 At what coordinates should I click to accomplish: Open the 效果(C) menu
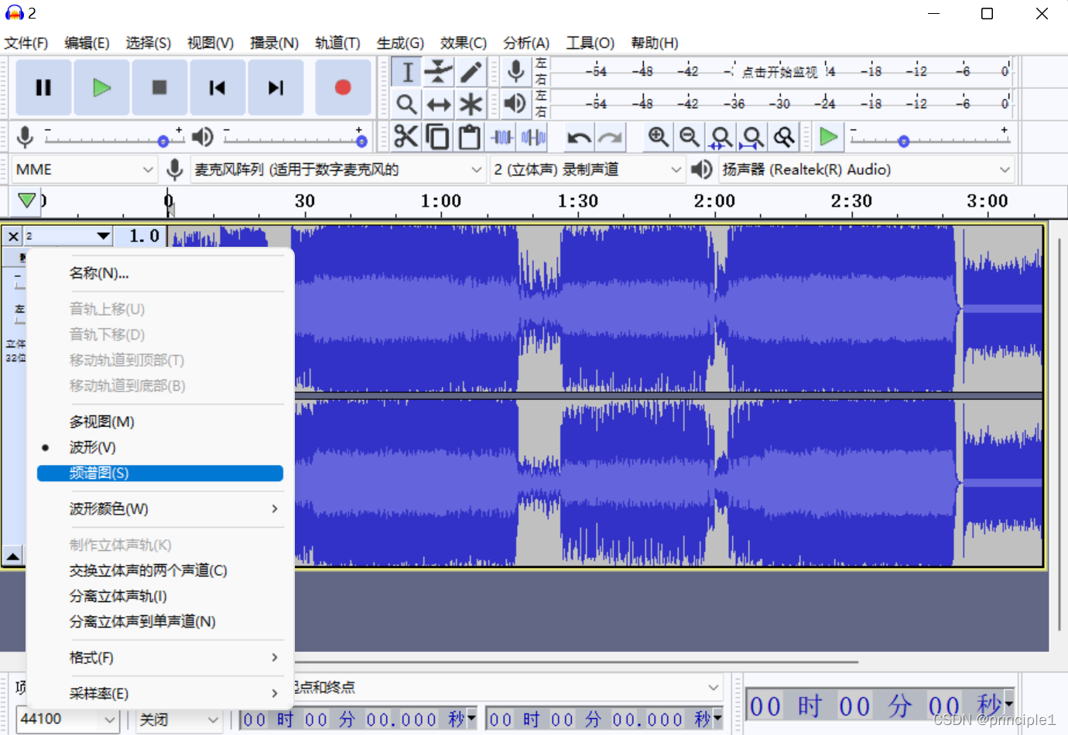click(464, 43)
